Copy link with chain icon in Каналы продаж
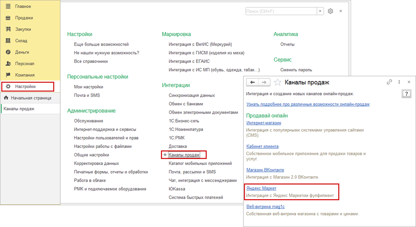This screenshot has height=227, width=416. coord(389,82)
